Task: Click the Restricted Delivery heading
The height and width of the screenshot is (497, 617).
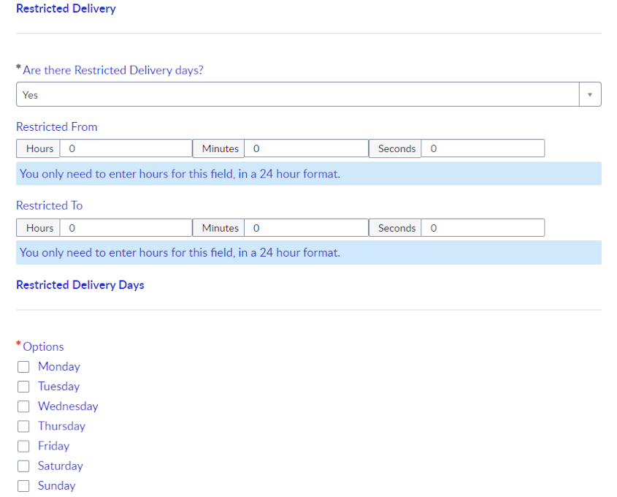Action: pyautogui.click(x=66, y=9)
